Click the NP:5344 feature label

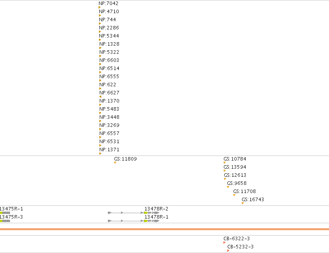point(109,36)
